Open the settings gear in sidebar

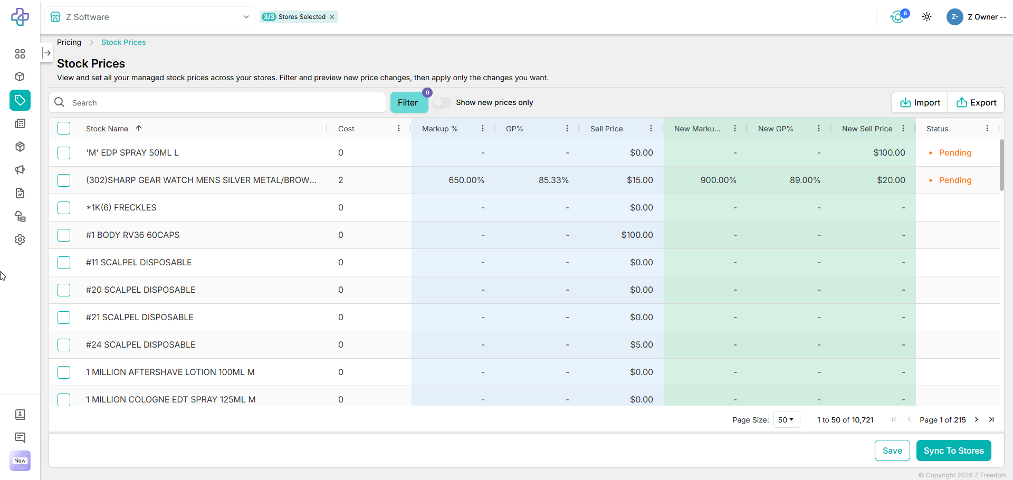20,239
